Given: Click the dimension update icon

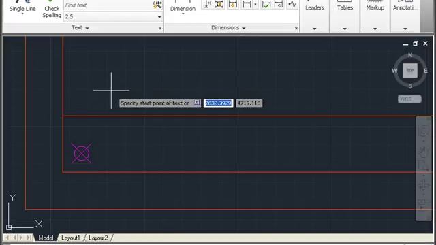Looking at the screenshot, I should click(x=279, y=4).
